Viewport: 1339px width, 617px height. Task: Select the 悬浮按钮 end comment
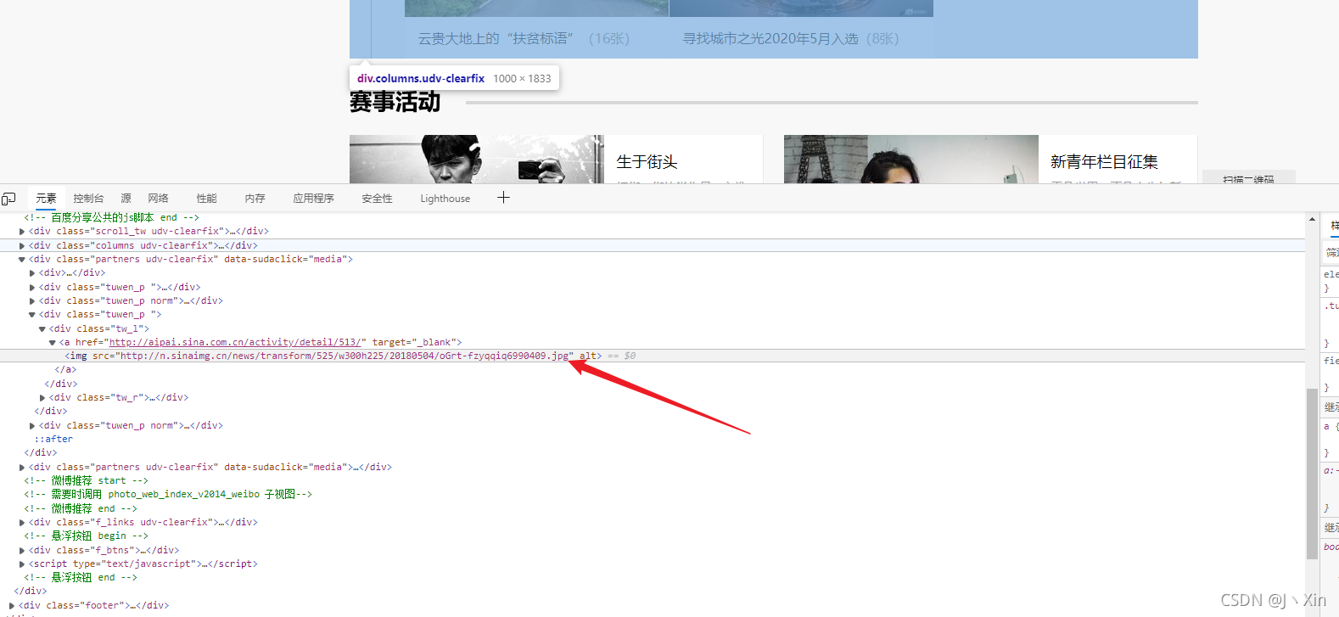coord(81,577)
